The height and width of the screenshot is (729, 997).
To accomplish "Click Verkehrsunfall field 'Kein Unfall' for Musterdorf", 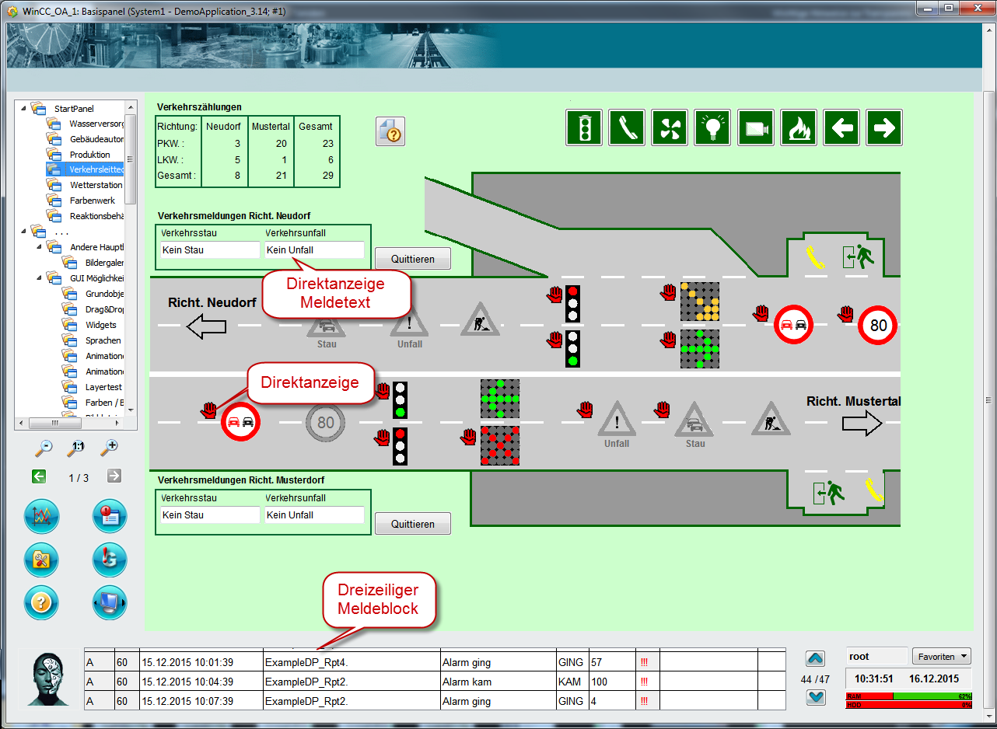I will coord(314,515).
